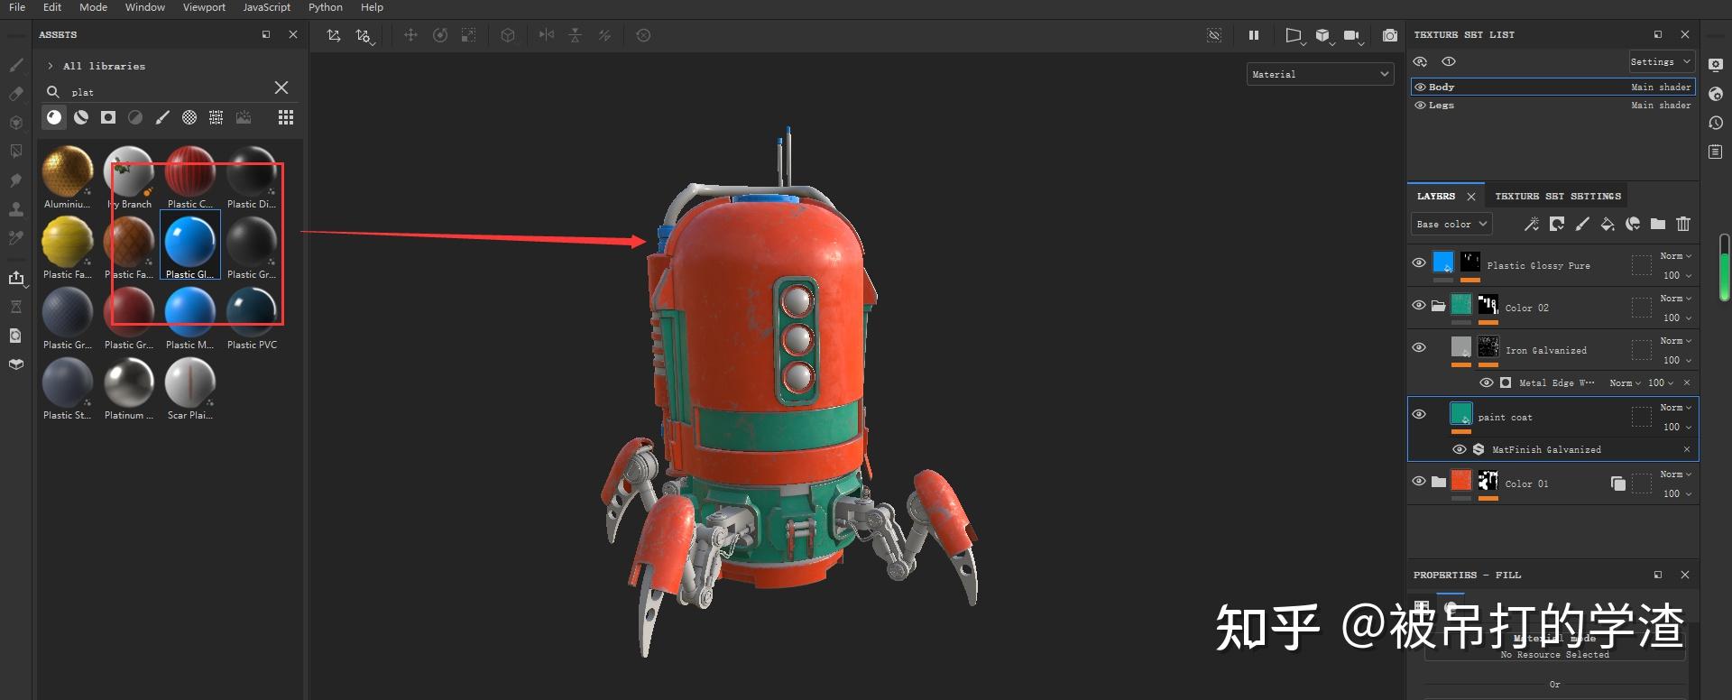1732x700 pixels.
Task: Click the orange Color 01 layer swatch
Action: 1461,481
